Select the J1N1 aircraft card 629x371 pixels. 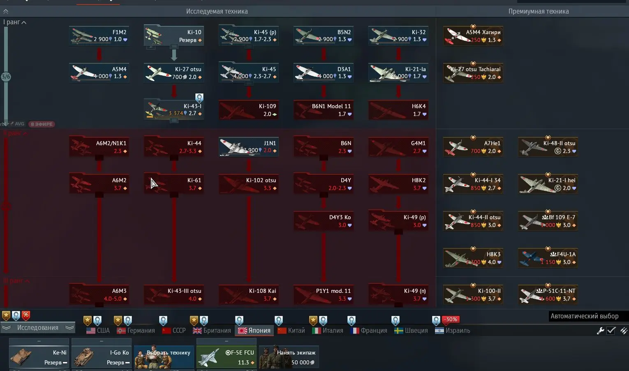pyautogui.click(x=249, y=147)
